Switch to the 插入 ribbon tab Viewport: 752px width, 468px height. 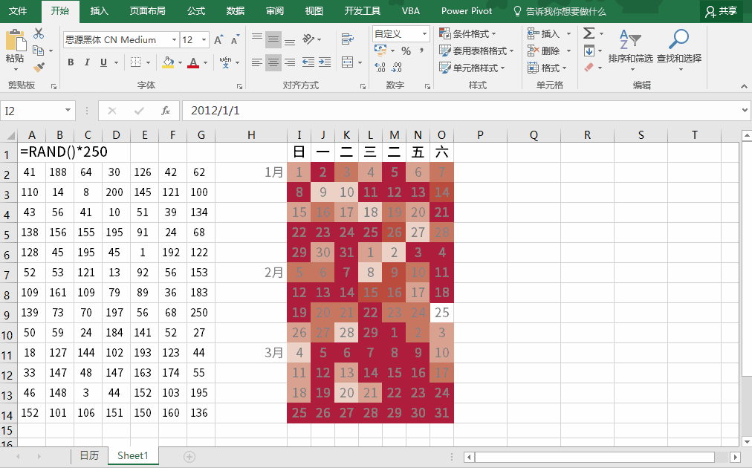tap(99, 11)
